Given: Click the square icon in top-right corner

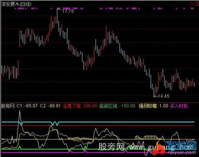Looking at the screenshot, I should (x=197, y=4).
